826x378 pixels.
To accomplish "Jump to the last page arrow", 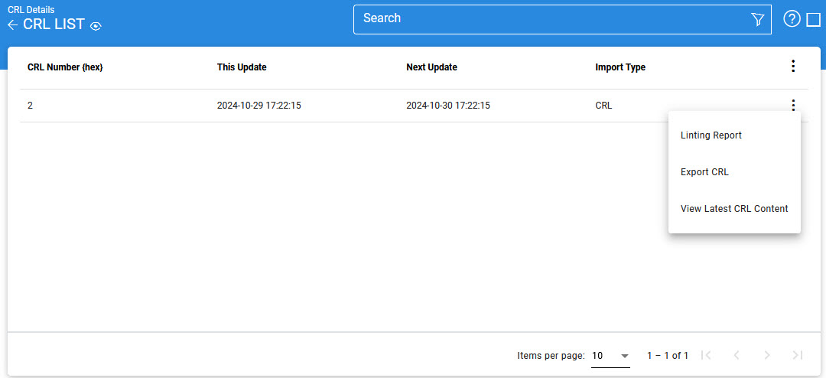I will 798,355.
